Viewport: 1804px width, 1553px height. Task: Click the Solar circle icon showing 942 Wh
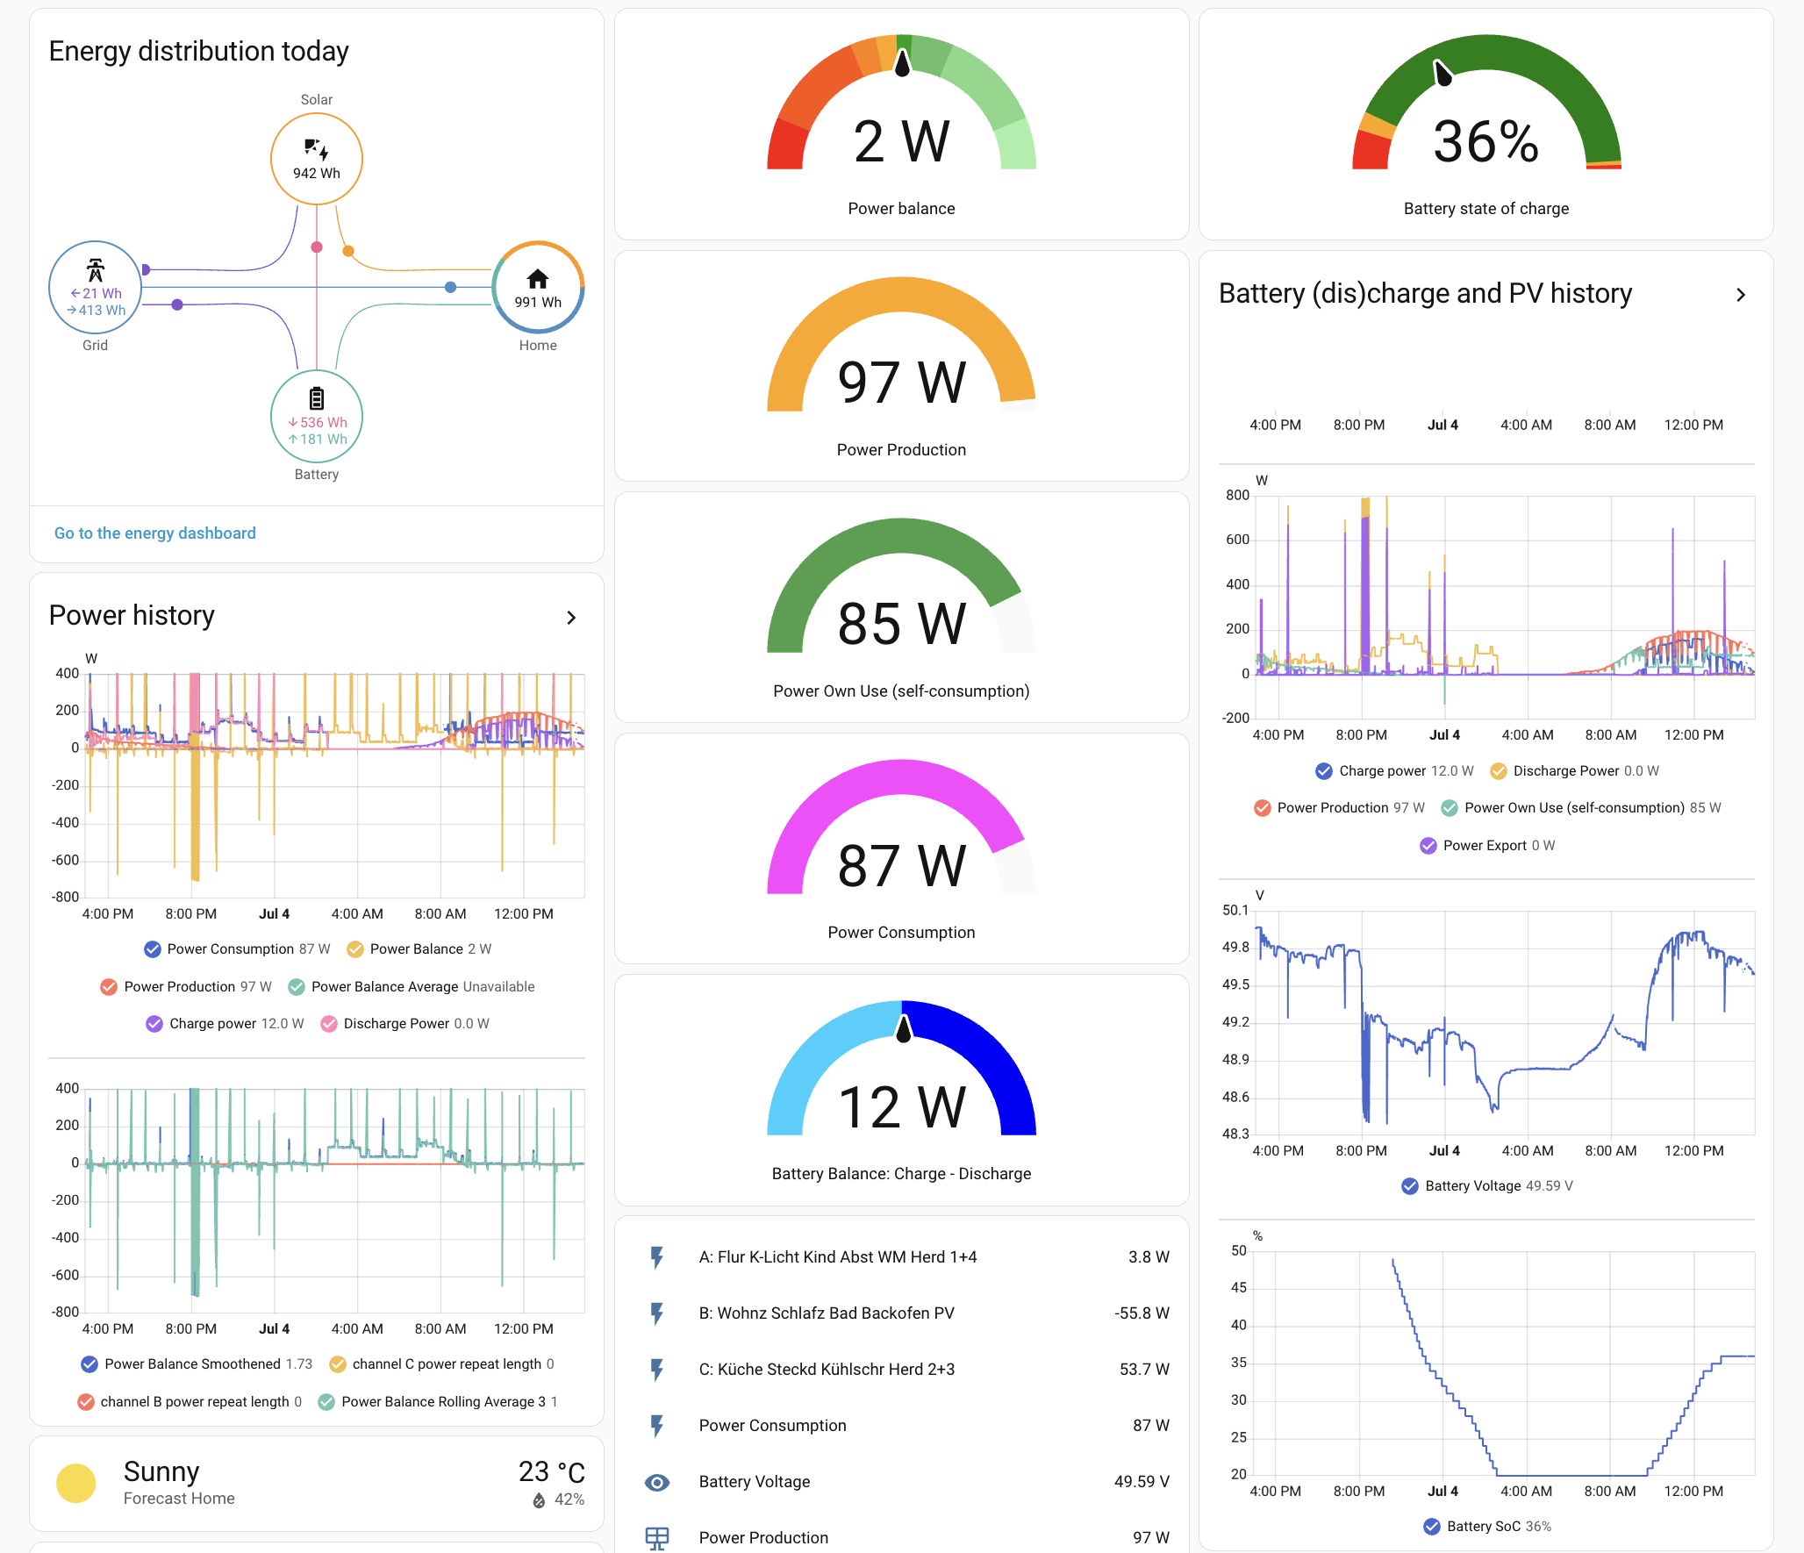[317, 159]
